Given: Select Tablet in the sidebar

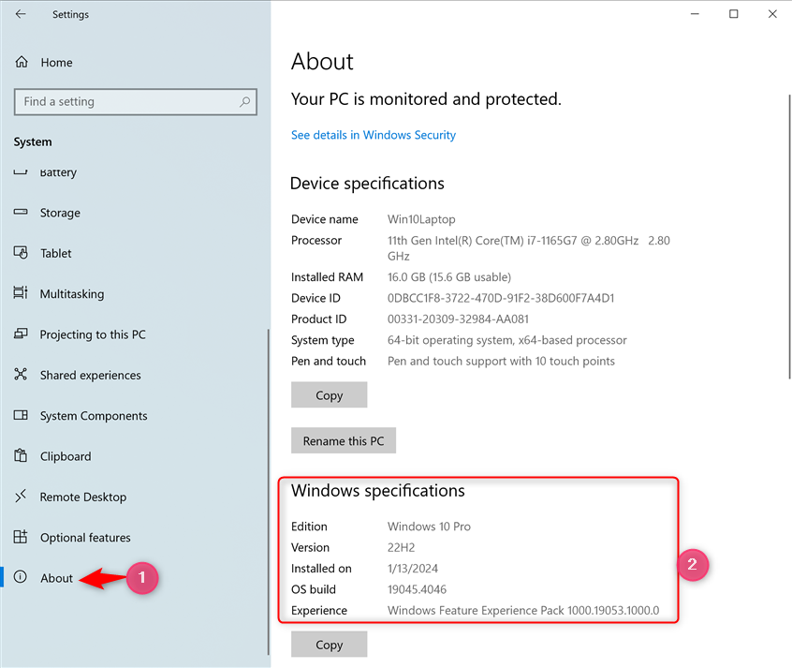Looking at the screenshot, I should click(x=56, y=253).
